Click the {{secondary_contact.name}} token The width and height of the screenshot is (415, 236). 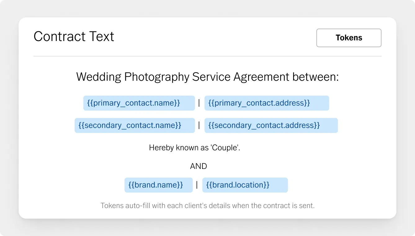coord(135,125)
